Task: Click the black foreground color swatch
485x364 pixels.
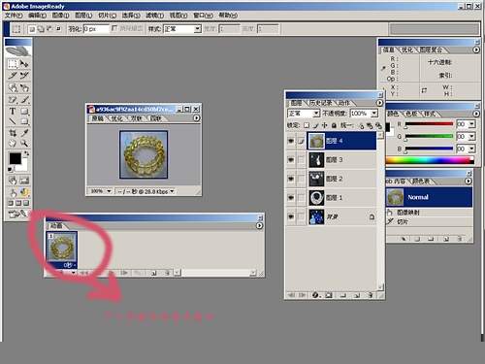Action: (15, 158)
